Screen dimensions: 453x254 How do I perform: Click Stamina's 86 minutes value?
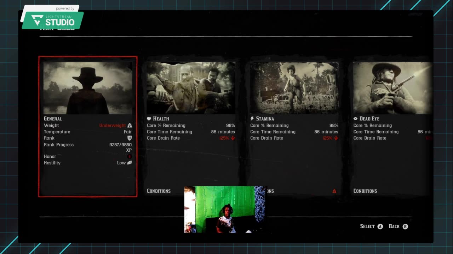click(326, 132)
